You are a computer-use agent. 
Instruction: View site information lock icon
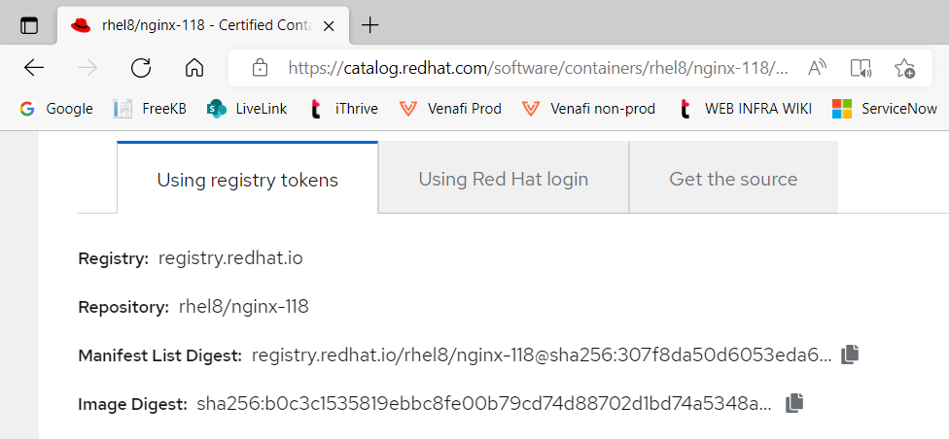click(260, 68)
